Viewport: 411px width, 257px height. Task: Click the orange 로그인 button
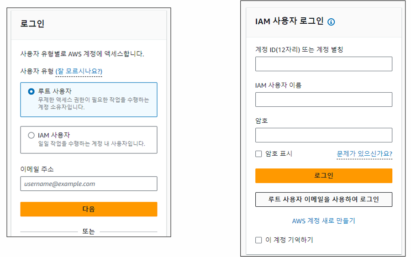(x=324, y=176)
